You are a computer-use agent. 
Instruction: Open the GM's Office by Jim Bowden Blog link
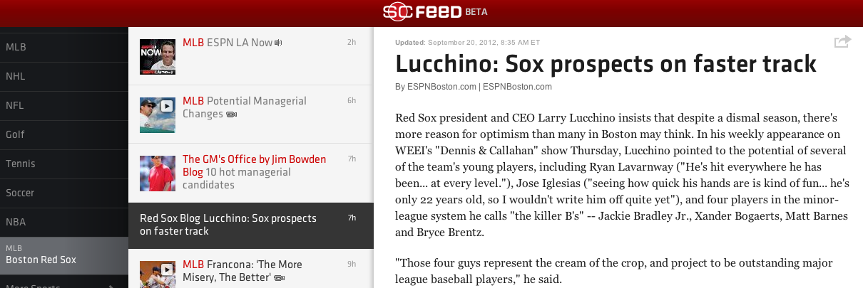click(x=254, y=159)
